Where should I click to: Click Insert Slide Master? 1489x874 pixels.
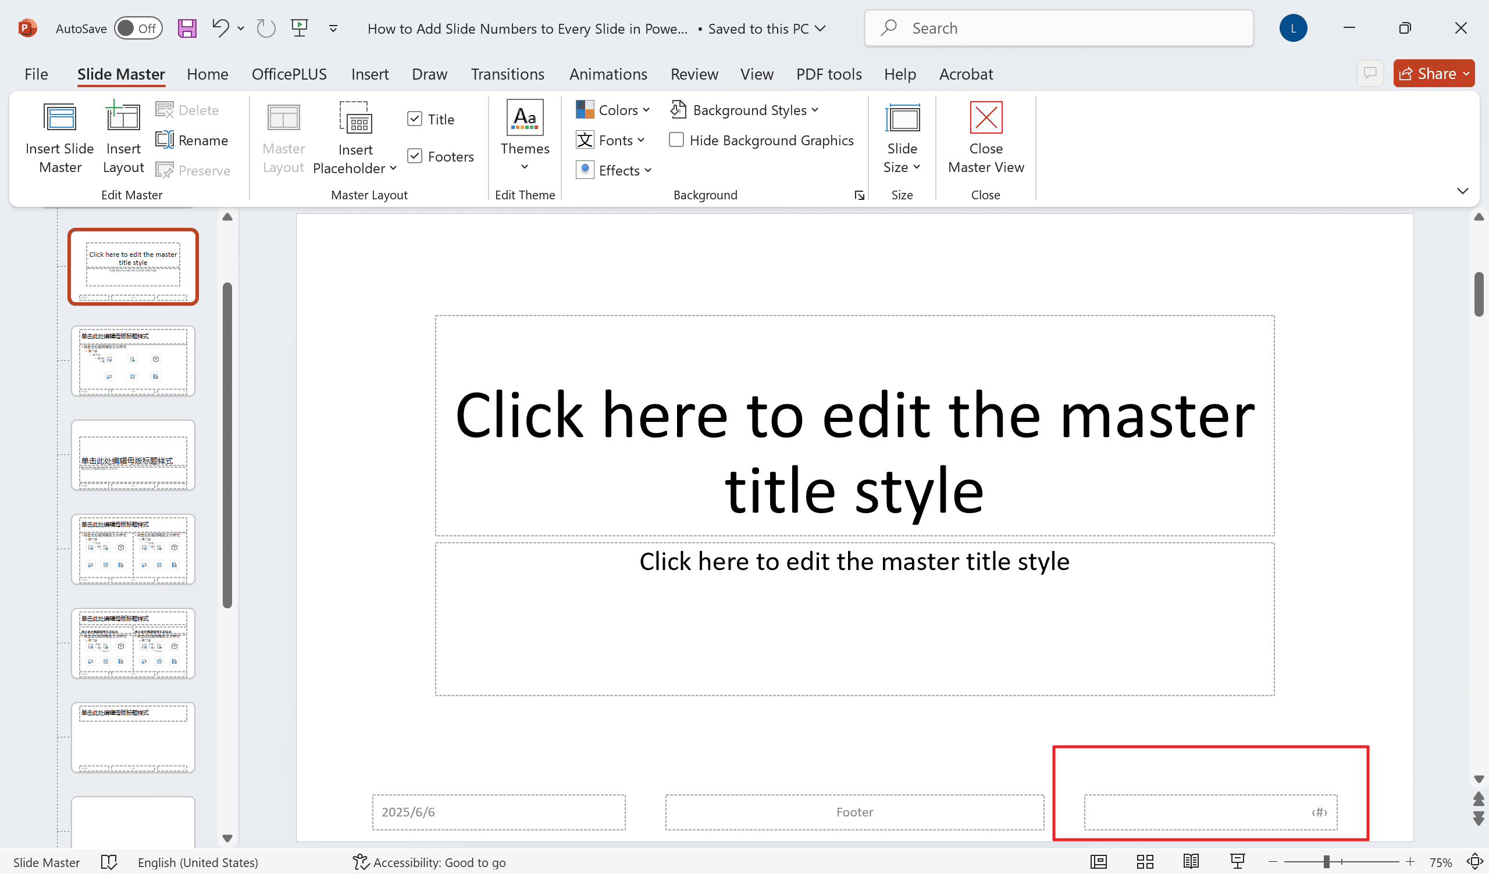click(x=60, y=138)
